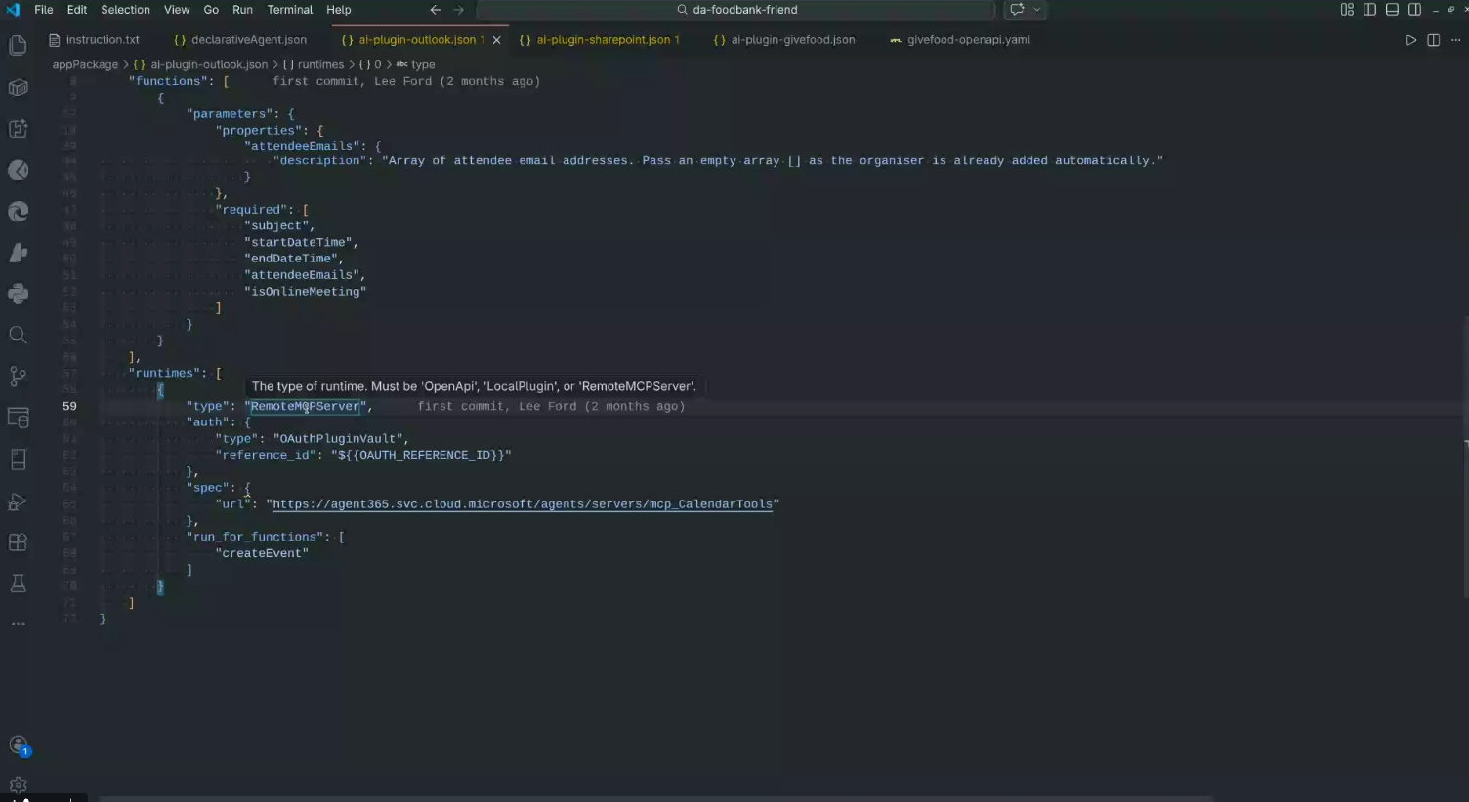Viewport: 1469px width, 802px height.
Task: Open editor More Actions ellipsis menu
Action: pos(1455,40)
